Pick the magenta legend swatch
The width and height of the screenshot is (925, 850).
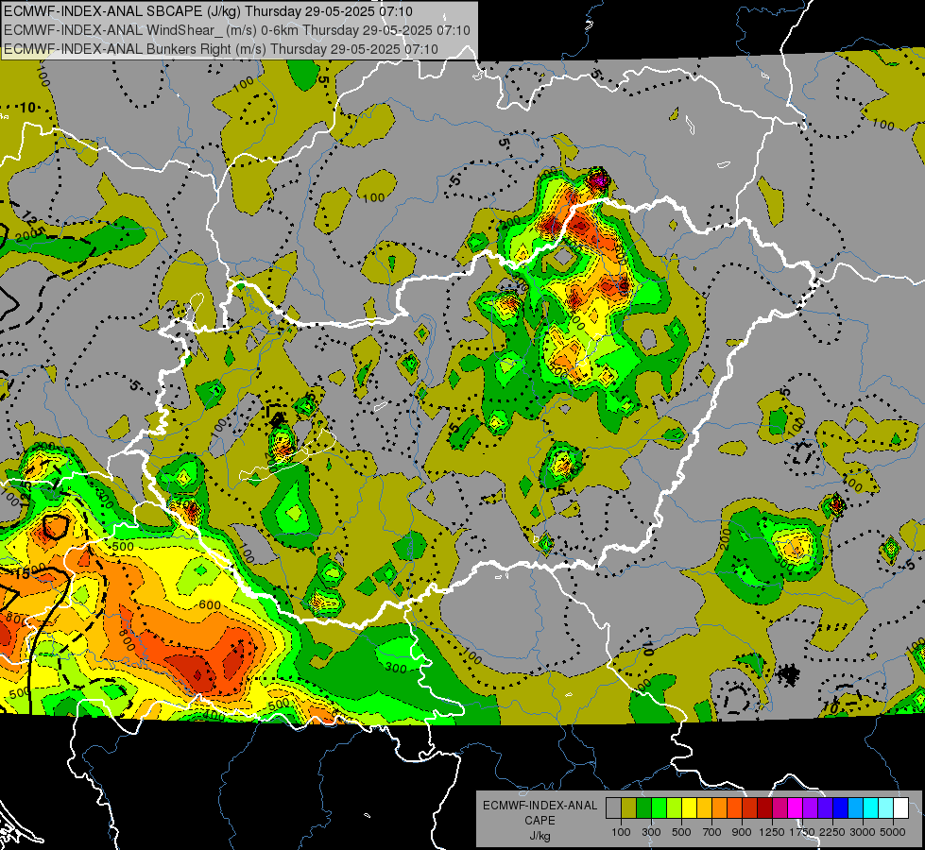pyautogui.click(x=796, y=808)
